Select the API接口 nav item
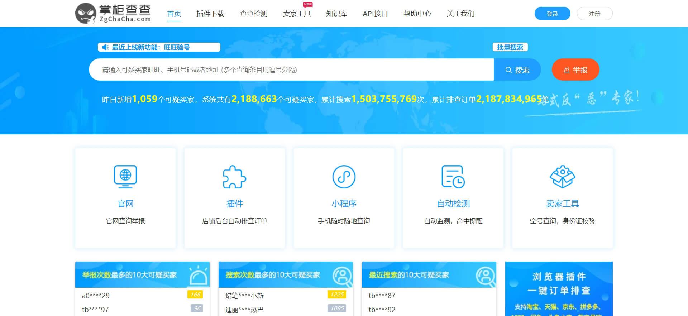 (x=375, y=14)
